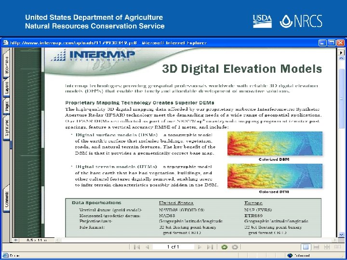Viewport: 347px width, 260px height.
Task: Select continuous page layout icon
Action: [317, 247]
